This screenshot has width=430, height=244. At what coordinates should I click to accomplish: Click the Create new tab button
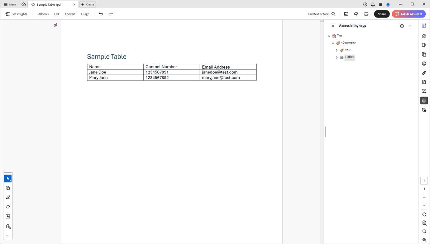click(x=87, y=5)
